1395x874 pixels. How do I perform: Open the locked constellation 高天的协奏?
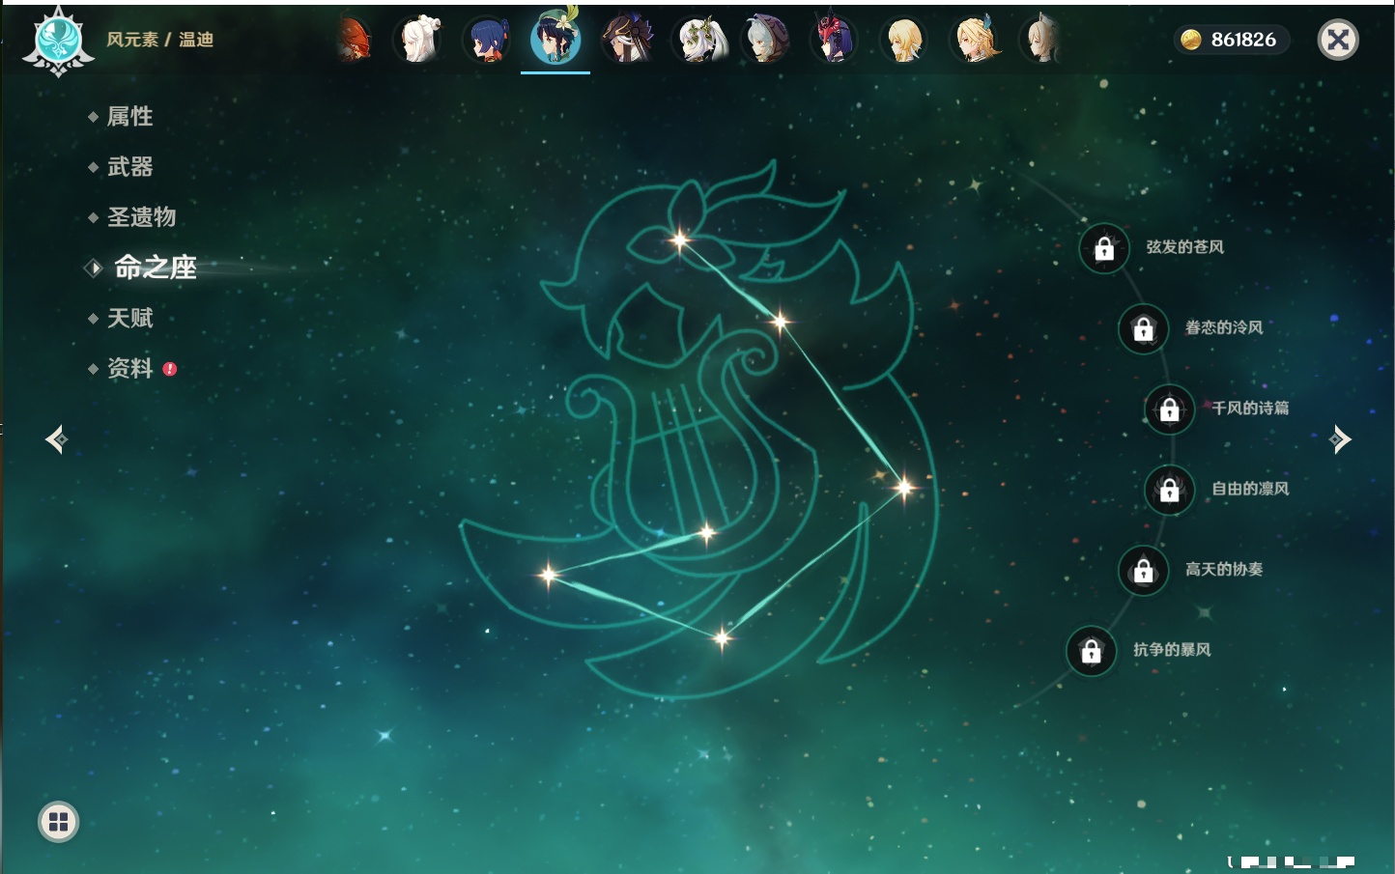point(1143,570)
